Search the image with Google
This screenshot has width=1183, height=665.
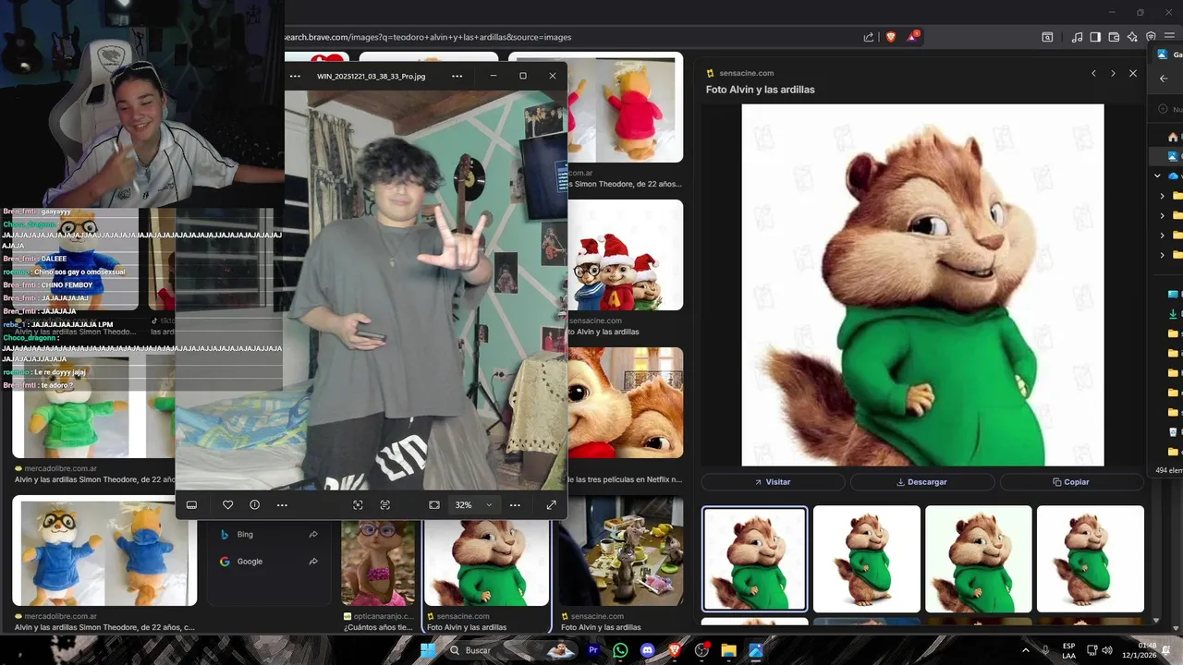coord(268,561)
